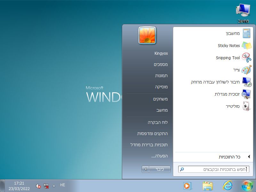Click the Shut down (כיבוי) button

(160, 169)
